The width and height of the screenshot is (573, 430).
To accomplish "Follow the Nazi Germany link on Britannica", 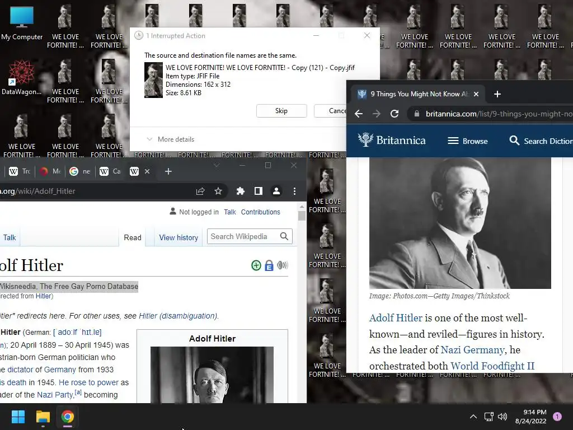I will (x=472, y=350).
